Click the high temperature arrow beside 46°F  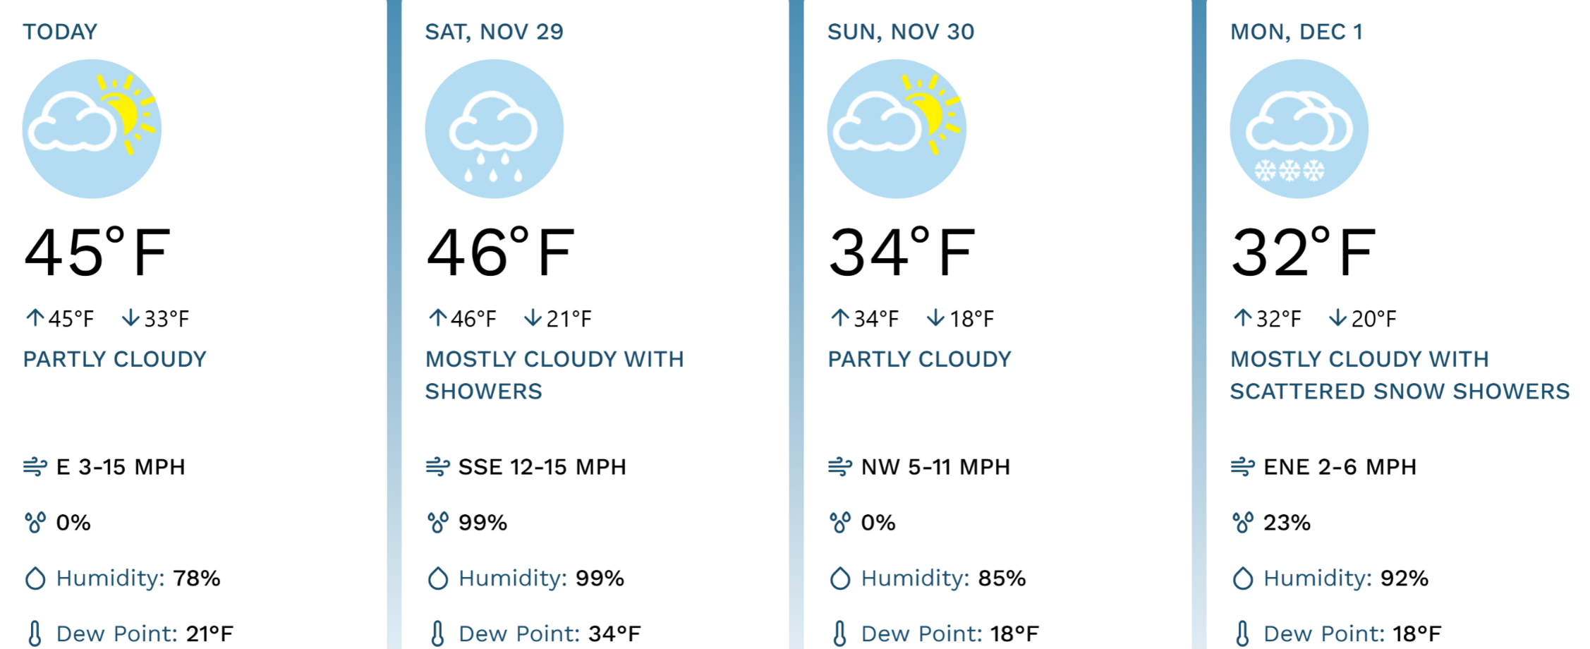(x=438, y=318)
